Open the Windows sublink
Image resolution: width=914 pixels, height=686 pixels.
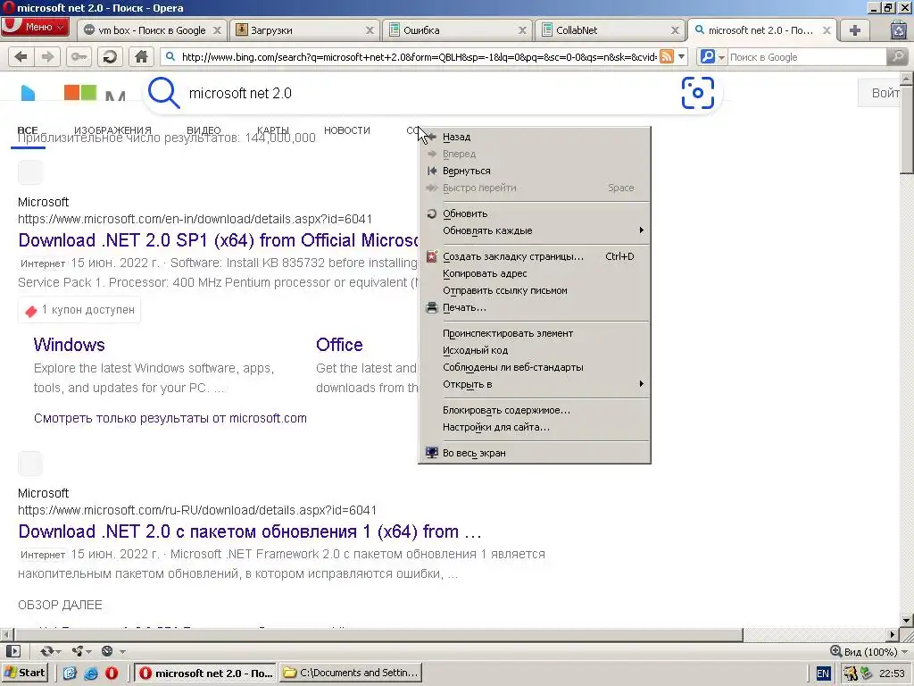tap(70, 345)
